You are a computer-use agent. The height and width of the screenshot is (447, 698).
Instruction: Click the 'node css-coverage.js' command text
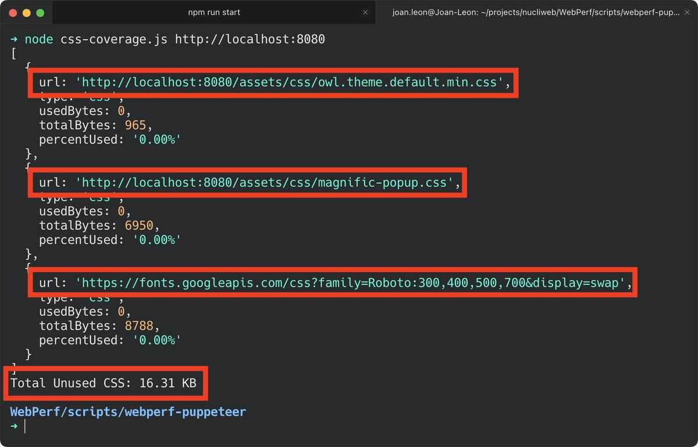coord(97,40)
